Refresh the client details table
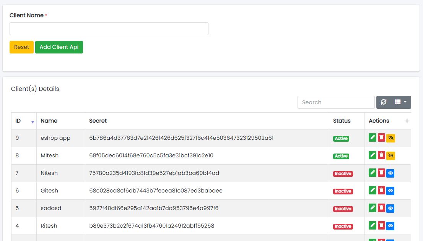This screenshot has height=241, width=423. point(384,102)
